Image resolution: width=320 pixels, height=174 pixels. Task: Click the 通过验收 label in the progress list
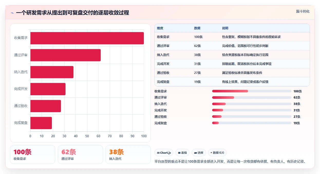[x=161, y=117]
